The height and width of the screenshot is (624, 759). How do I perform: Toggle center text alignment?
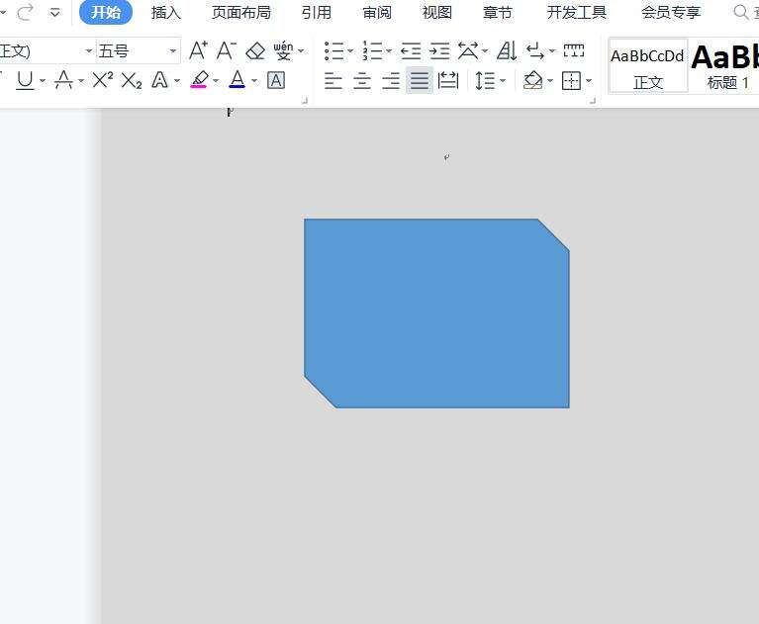click(362, 80)
